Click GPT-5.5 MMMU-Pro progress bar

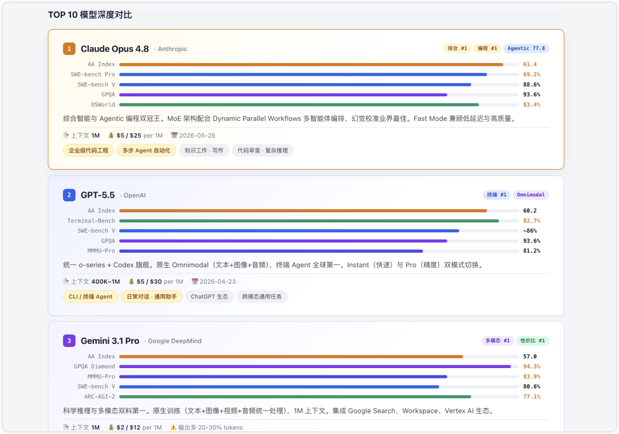click(x=319, y=251)
